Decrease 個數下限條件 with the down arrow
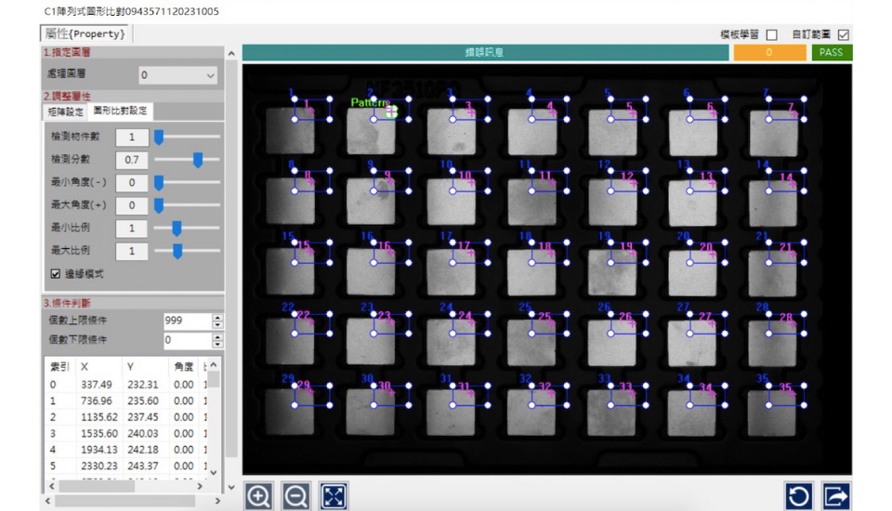This screenshot has height=511, width=892. point(218,345)
